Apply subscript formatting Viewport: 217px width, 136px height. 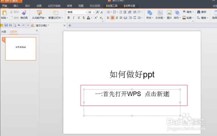tap(101, 18)
